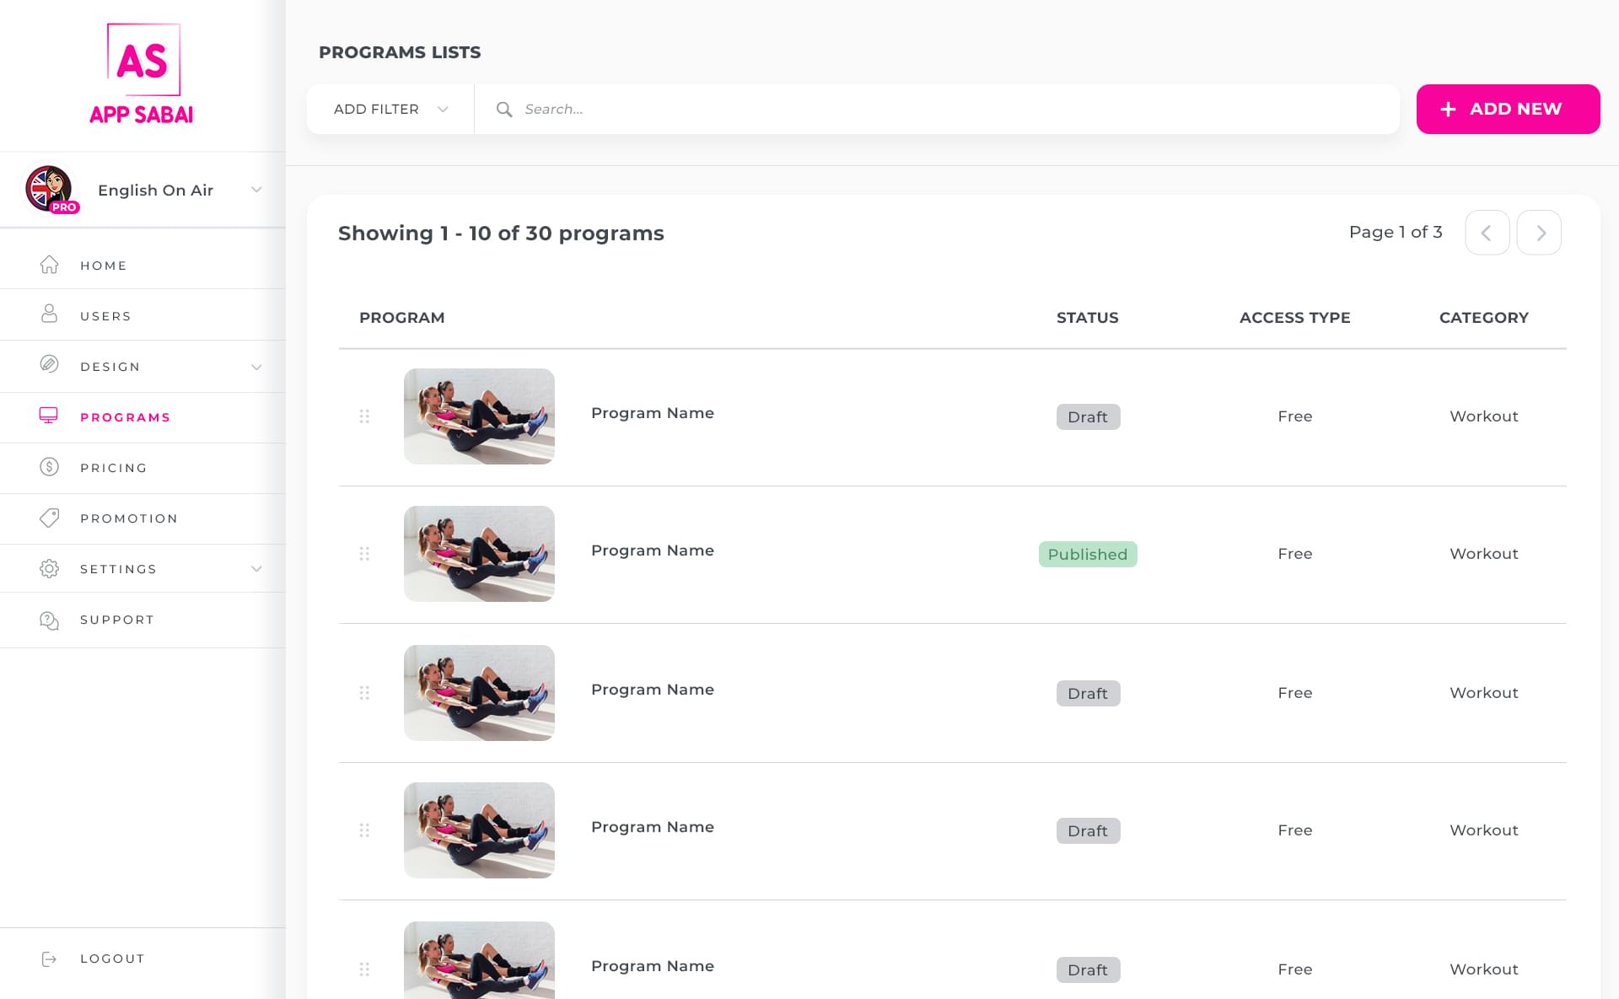Image resolution: width=1619 pixels, height=999 pixels.
Task: Click the Page 1 of 3 text
Action: [1396, 232]
